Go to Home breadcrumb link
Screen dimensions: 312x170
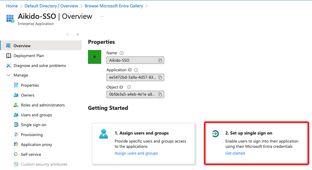(x=12, y=6)
